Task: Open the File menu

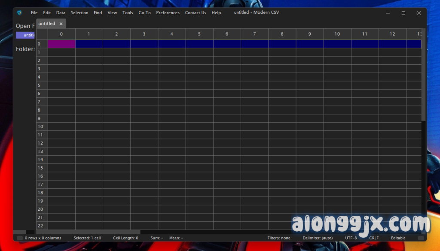Action: point(34,13)
